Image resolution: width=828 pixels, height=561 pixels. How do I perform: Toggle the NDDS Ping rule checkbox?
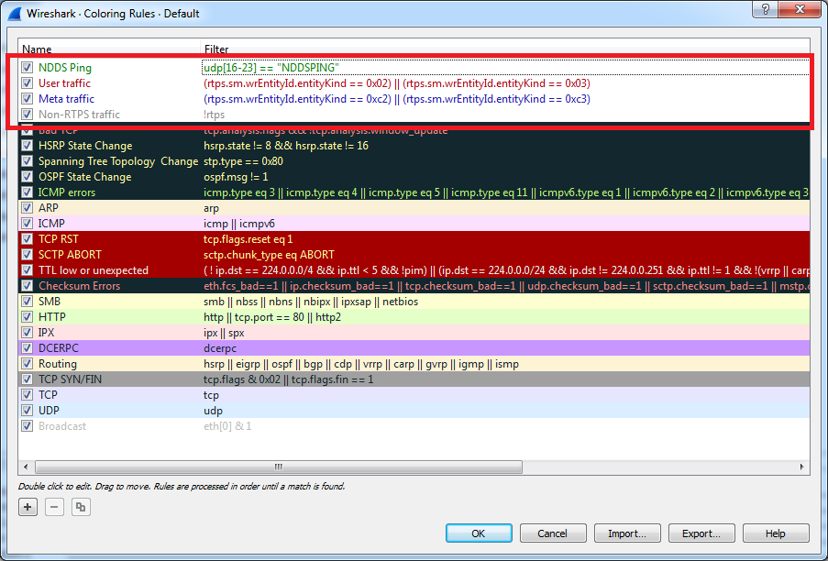[x=27, y=68]
